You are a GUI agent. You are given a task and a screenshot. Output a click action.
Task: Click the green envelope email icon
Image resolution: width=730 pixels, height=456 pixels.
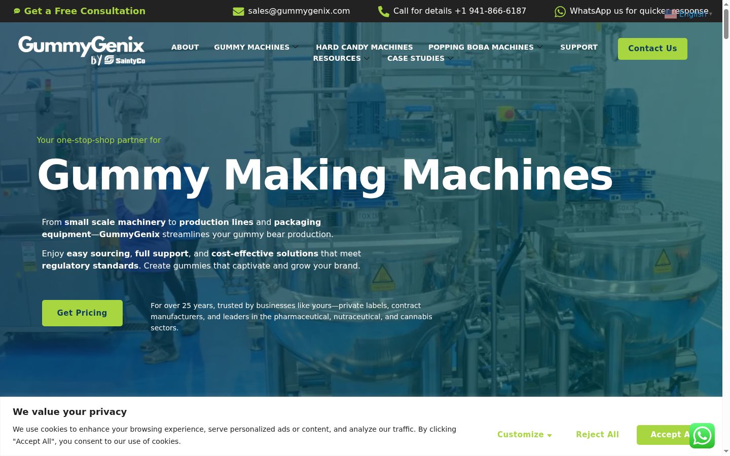[x=238, y=11]
